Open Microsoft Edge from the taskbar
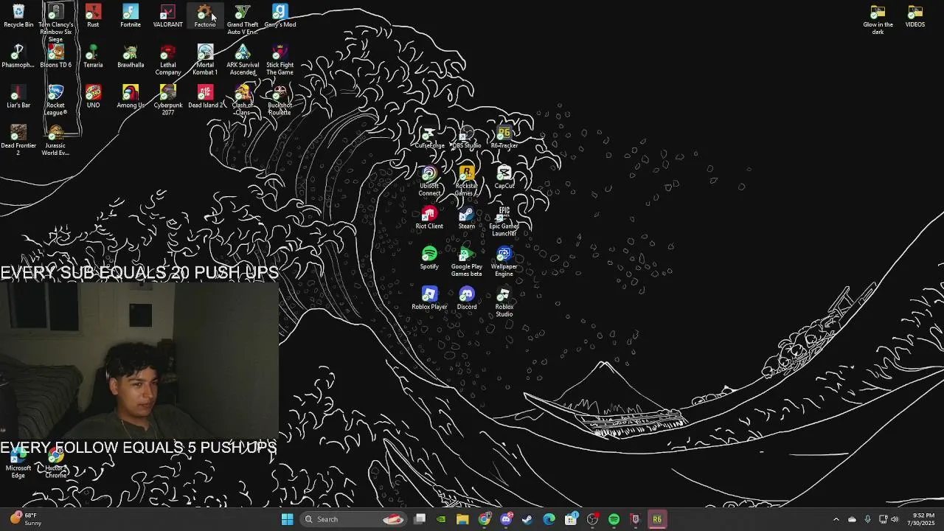944x531 pixels. point(549,519)
